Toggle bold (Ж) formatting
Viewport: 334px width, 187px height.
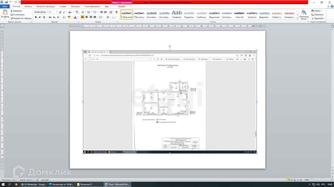[36, 17]
